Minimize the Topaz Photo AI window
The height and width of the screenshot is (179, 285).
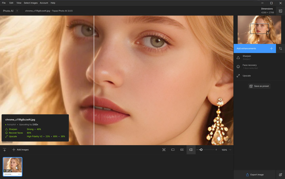pos(262,3)
